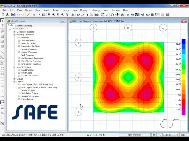The height and width of the screenshot is (141, 189).
Task: Click the glasses view options icon
Action: pos(97,15)
